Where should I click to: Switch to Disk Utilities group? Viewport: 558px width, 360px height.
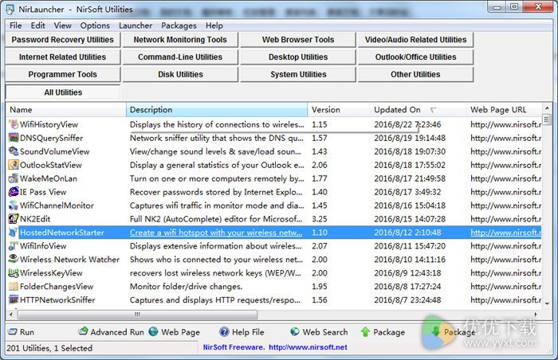180,74
